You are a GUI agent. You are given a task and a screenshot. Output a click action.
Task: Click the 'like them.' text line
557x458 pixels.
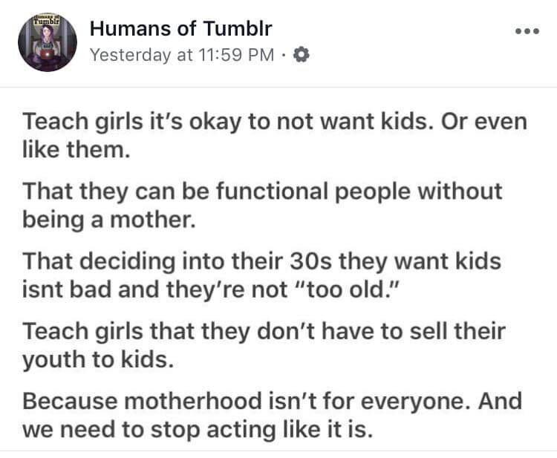pyautogui.click(x=76, y=149)
